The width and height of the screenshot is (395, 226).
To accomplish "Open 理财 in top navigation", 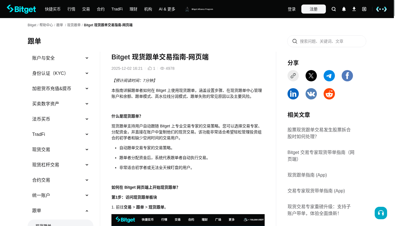I will click(x=133, y=9).
